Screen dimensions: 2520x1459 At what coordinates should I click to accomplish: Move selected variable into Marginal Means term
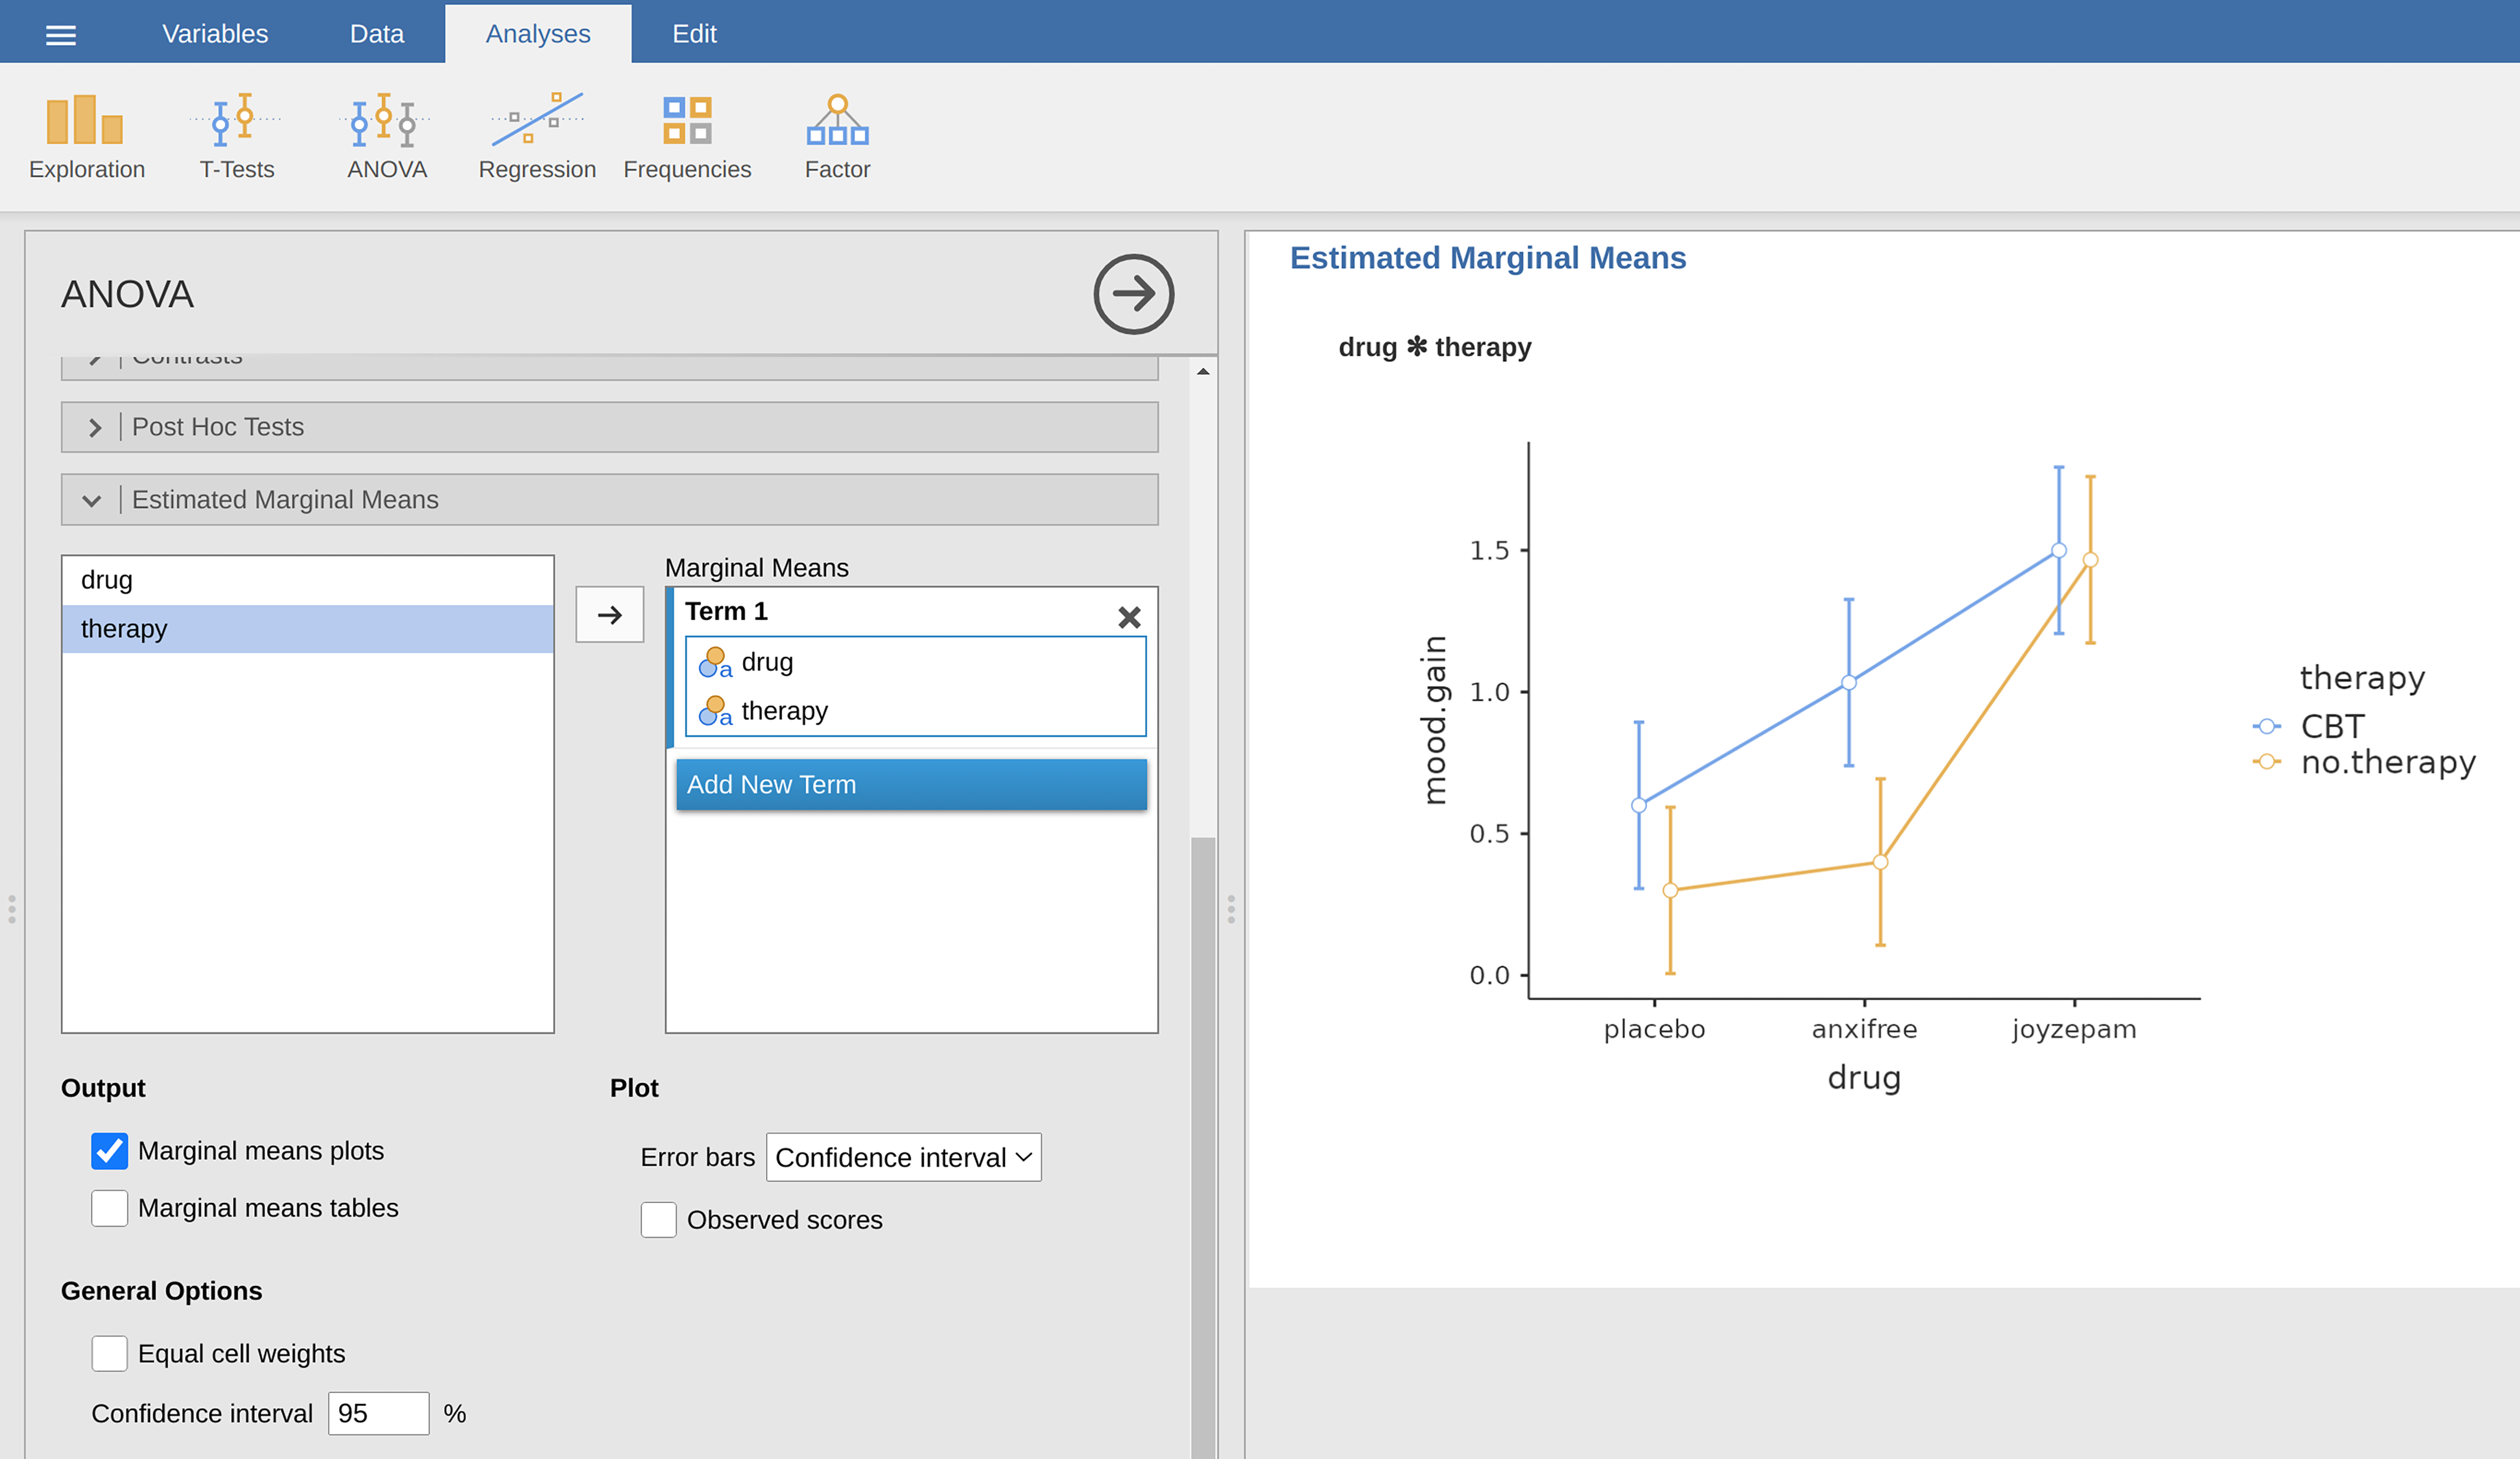coord(609,614)
